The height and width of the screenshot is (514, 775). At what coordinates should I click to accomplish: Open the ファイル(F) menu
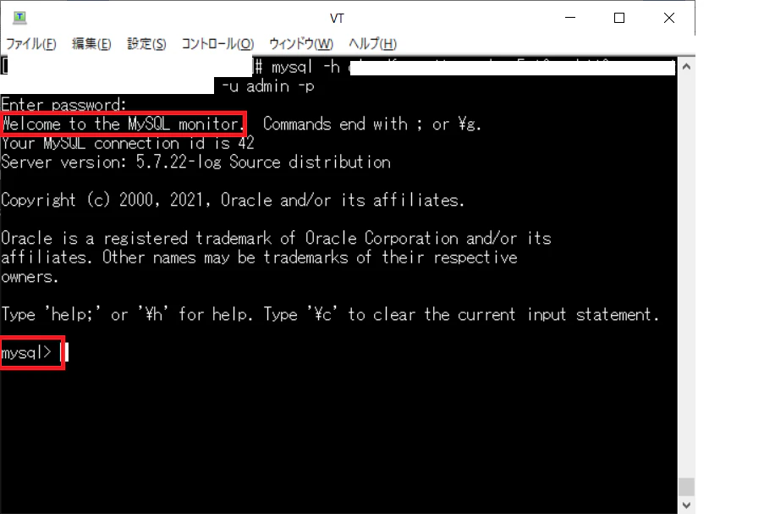pyautogui.click(x=31, y=44)
